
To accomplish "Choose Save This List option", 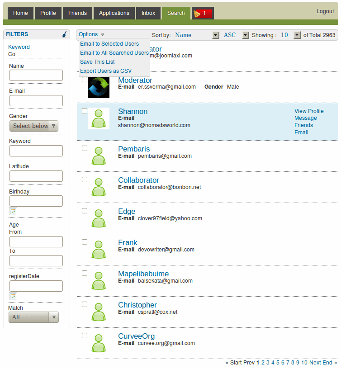I will 97,62.
